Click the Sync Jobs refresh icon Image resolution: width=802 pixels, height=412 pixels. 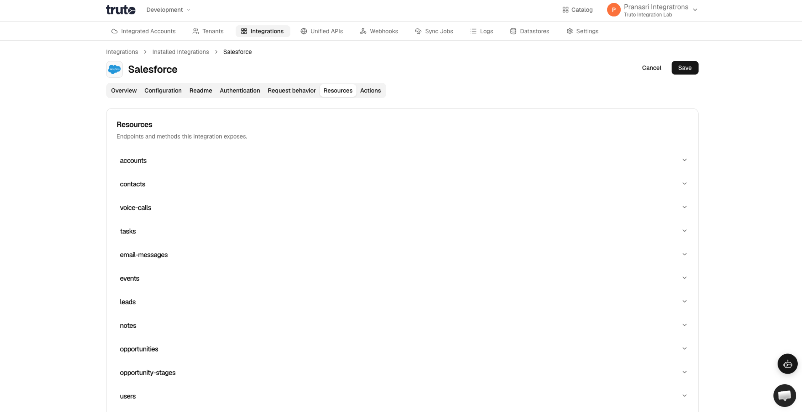[x=418, y=31]
